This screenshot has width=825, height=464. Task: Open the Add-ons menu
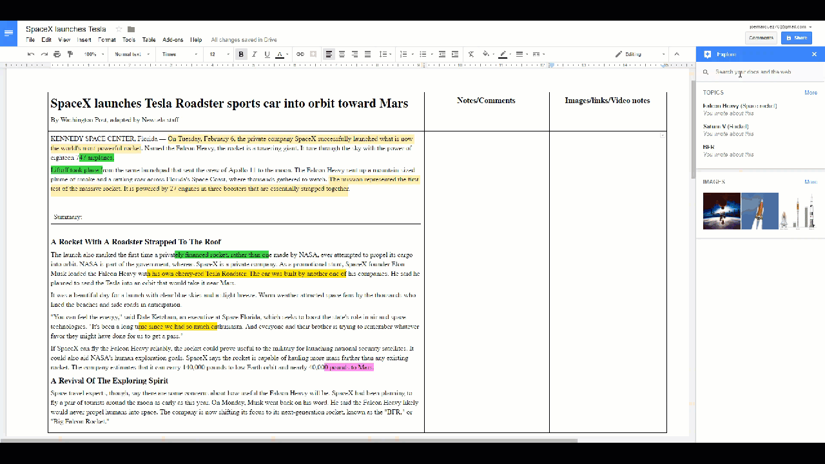point(173,40)
